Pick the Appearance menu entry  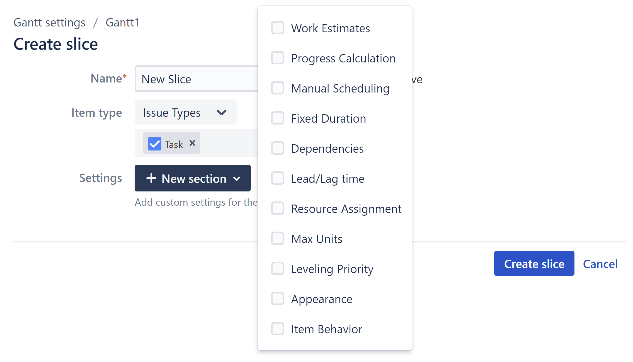[322, 299]
